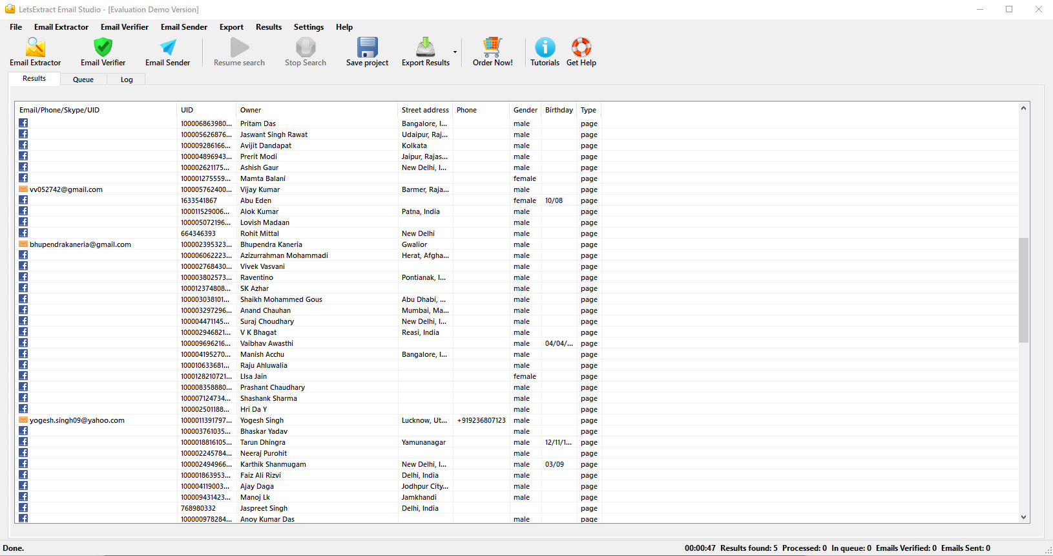
Task: Switch to the Queue tab
Action: pos(83,80)
